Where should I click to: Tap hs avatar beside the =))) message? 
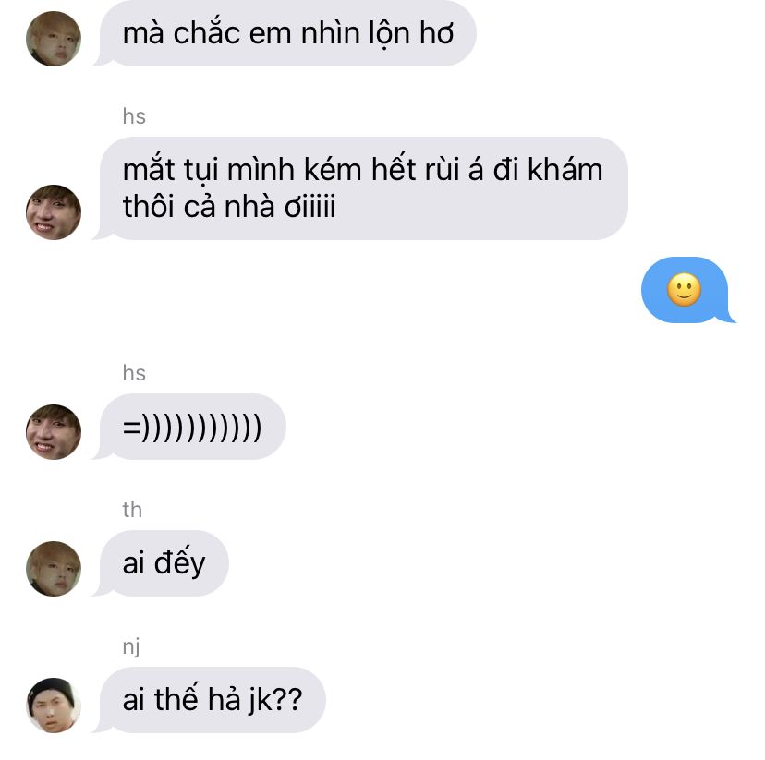54,432
